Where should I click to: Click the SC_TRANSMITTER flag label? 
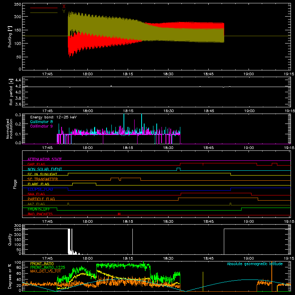point(42,179)
